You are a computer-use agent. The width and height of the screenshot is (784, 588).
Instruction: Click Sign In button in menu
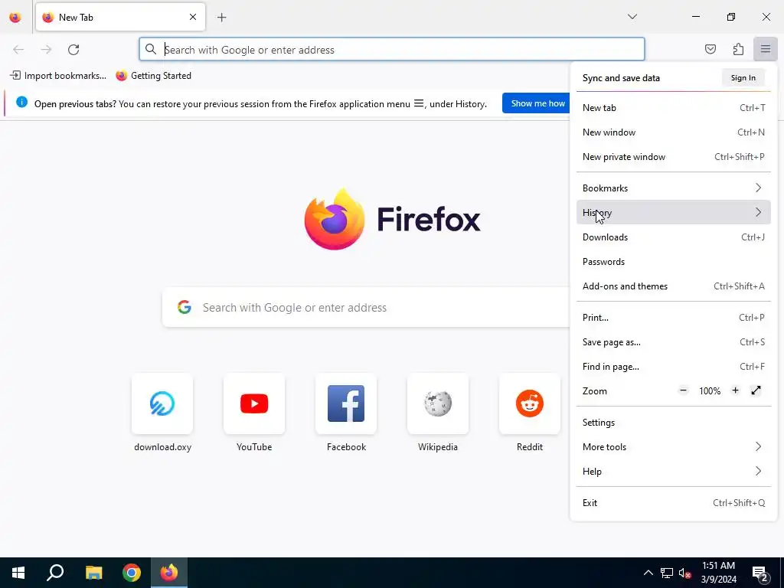pos(743,77)
